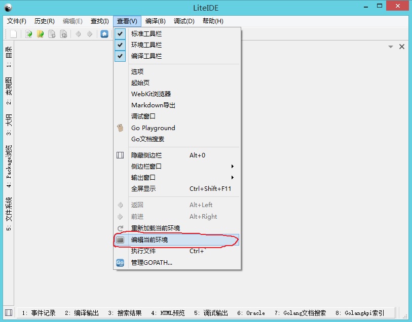Click the Open file toolbar icon
Screen dimensions: 412x322
coord(28,34)
